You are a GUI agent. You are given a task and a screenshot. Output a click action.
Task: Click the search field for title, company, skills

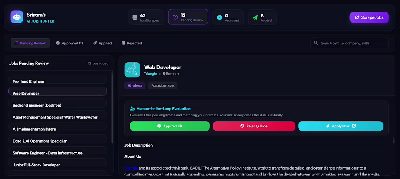(x=349, y=43)
